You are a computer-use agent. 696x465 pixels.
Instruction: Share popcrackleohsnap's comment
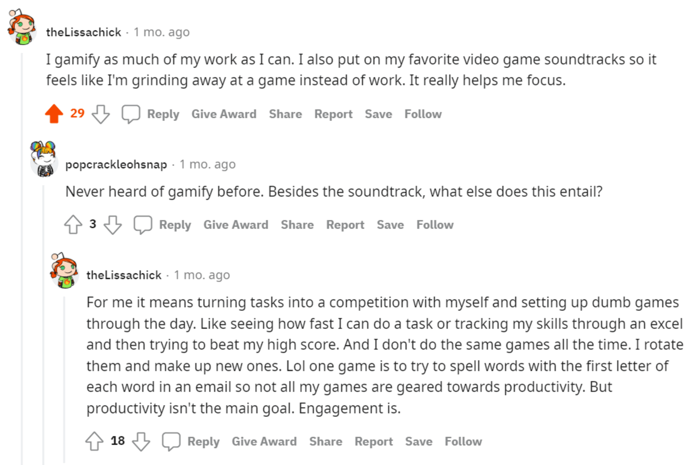[x=297, y=225]
